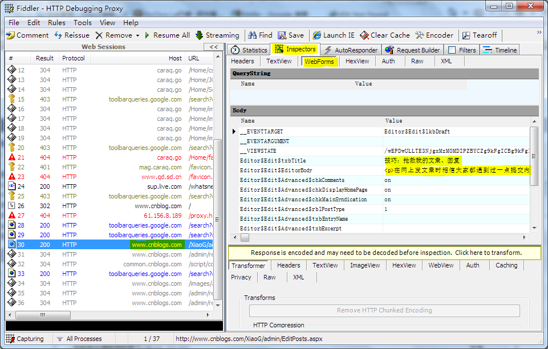The height and width of the screenshot is (349, 548).
Task: Toggle Capturing in the status bar
Action: coord(25,339)
